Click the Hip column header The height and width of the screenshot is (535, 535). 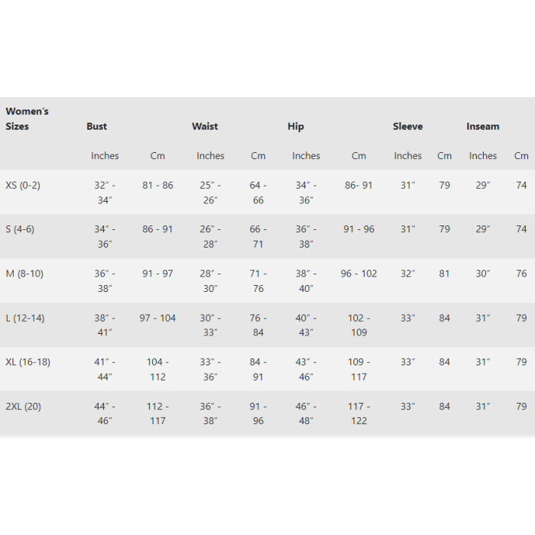pyautogui.click(x=296, y=126)
